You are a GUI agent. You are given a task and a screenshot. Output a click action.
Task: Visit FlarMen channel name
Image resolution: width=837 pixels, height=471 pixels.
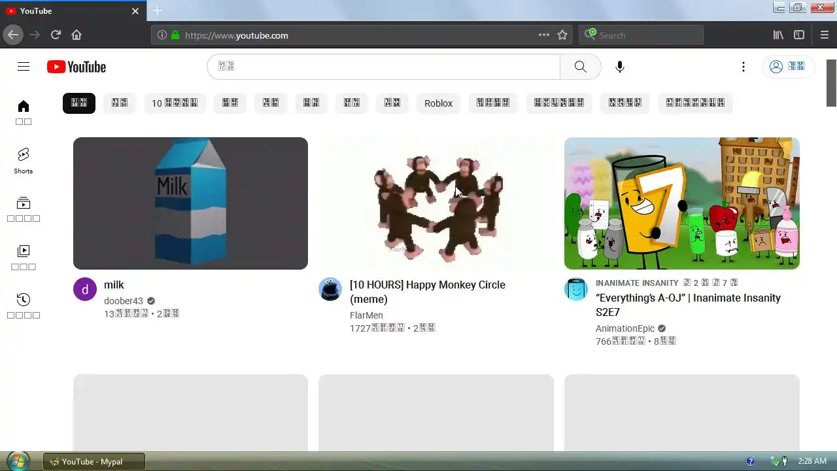pyautogui.click(x=366, y=315)
